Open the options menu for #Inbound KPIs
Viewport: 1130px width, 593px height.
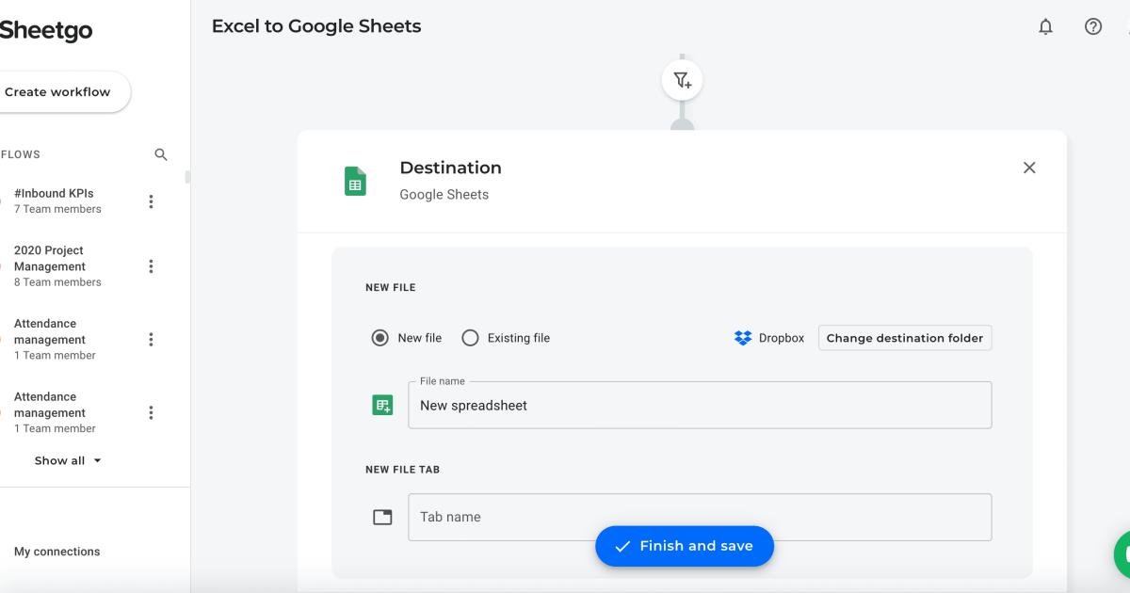[x=151, y=200]
